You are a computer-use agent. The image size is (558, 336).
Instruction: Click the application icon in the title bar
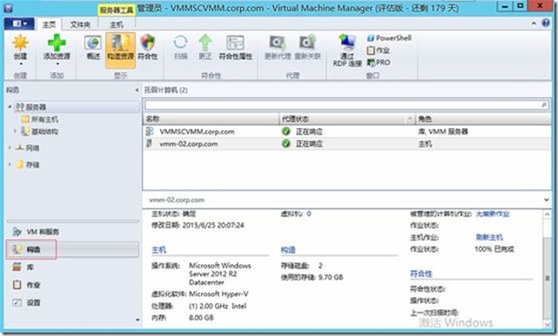[9, 8]
